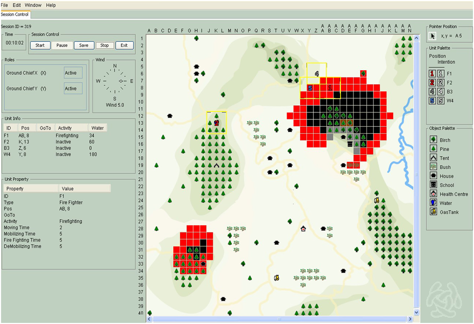Viewport: 474px width, 324px height.
Task: Pick the GasTank object icon
Action: 433,212
